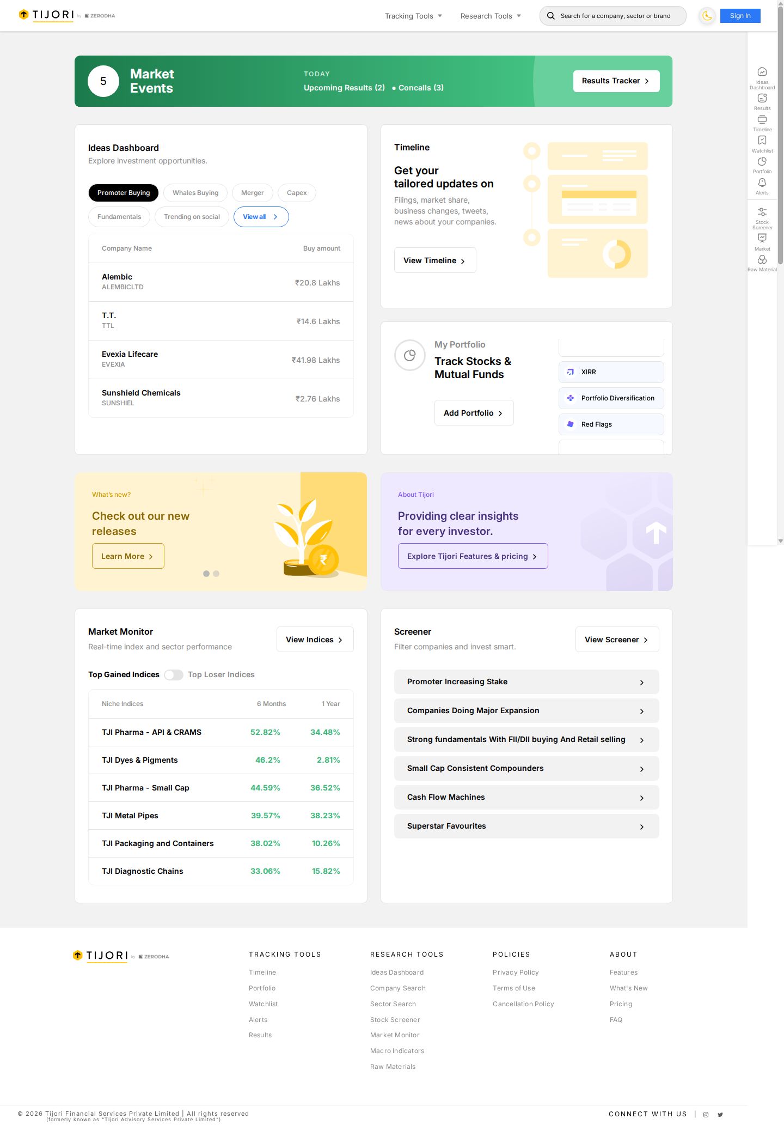The height and width of the screenshot is (1125, 784).
Task: Select Trending on social tab
Action: [x=192, y=217]
